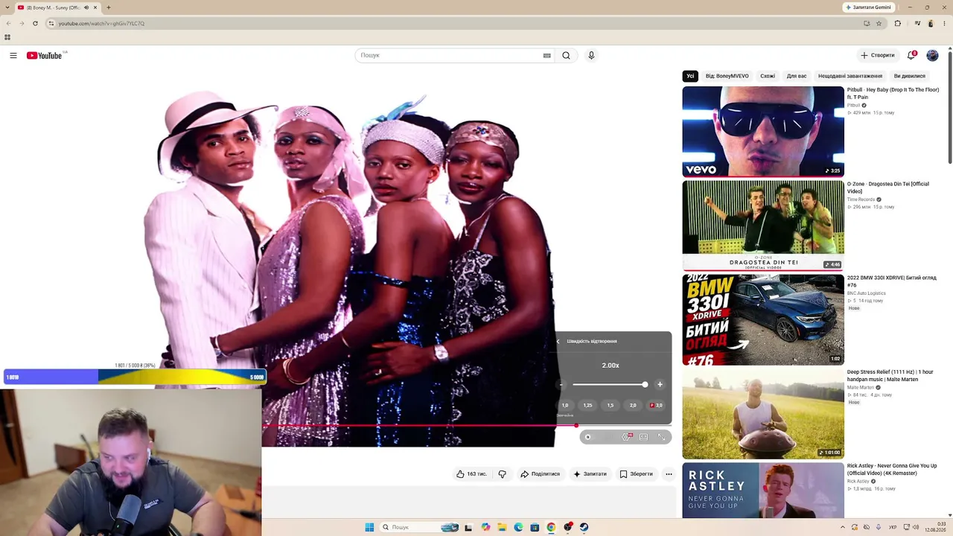Click the red video progress scrubber

pos(576,426)
